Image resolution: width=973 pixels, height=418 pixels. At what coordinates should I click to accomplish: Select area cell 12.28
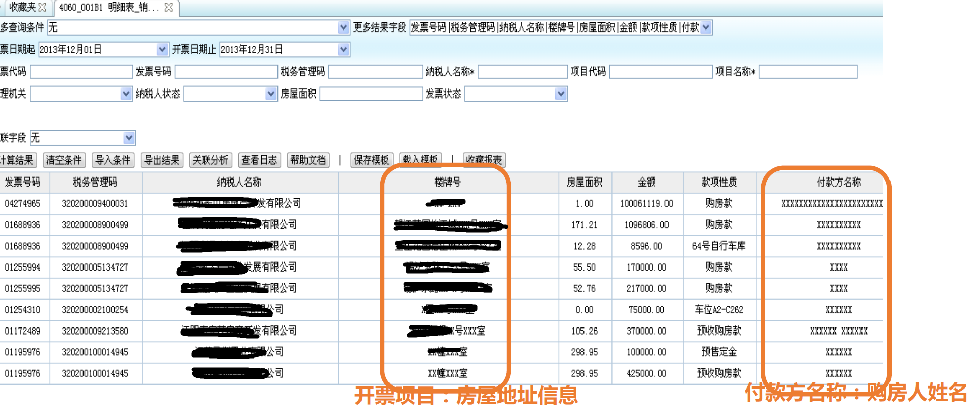point(585,246)
